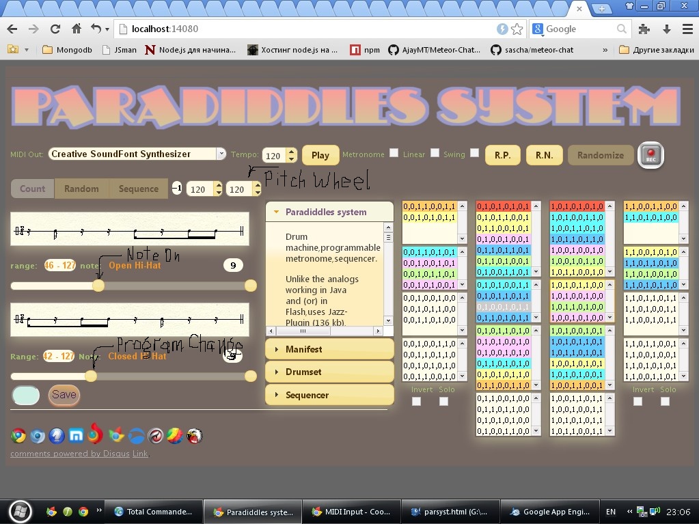
Task: Select the Sequence tab
Action: pyautogui.click(x=138, y=189)
